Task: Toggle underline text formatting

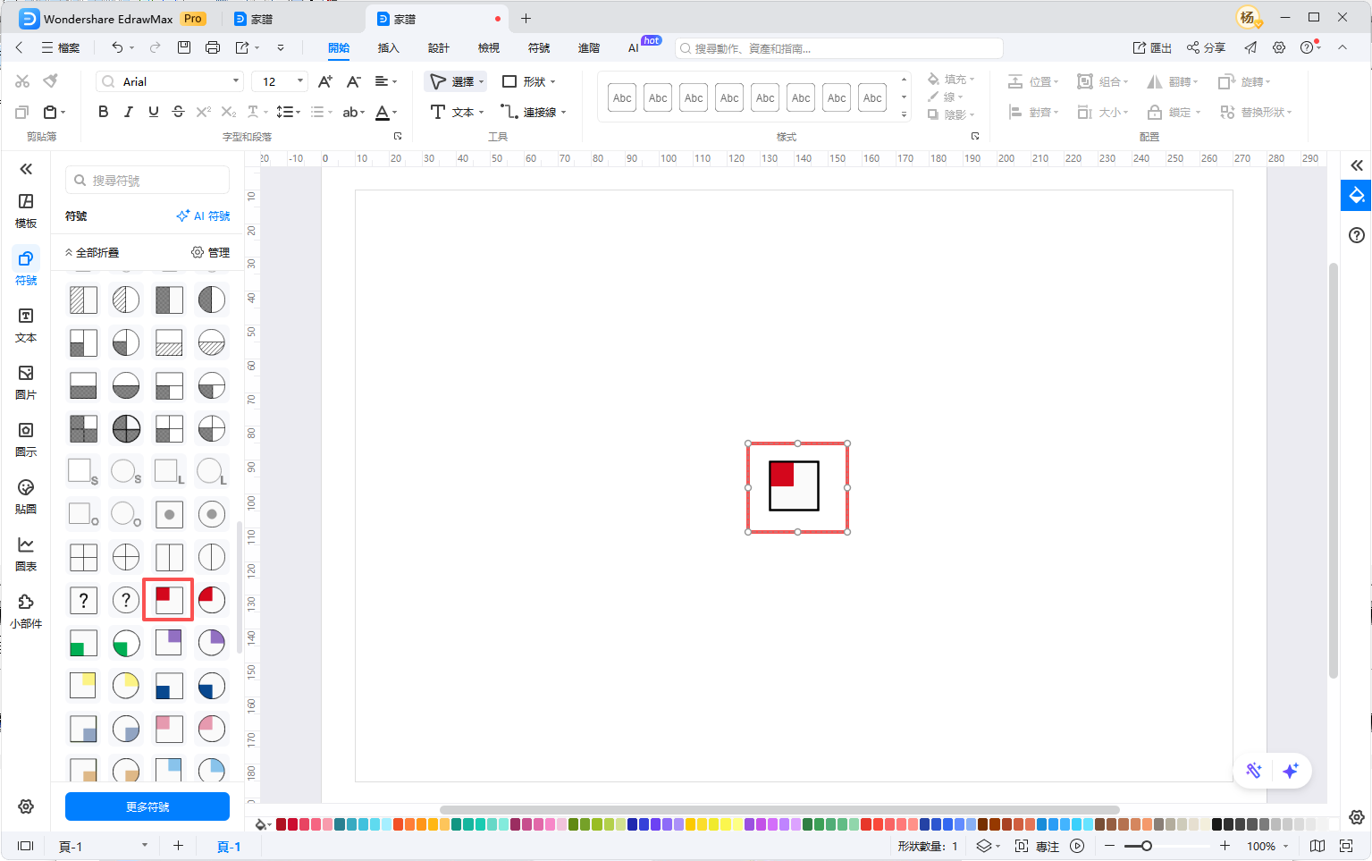Action: pyautogui.click(x=154, y=112)
